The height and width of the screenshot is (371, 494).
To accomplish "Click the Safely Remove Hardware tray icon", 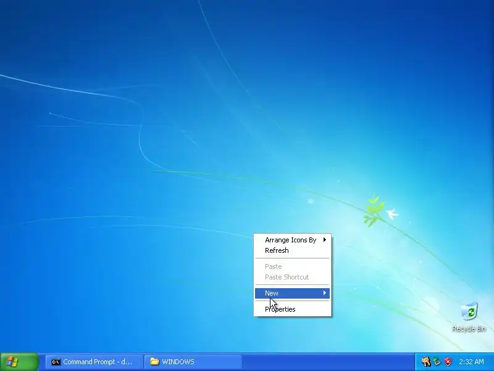I will (x=437, y=362).
